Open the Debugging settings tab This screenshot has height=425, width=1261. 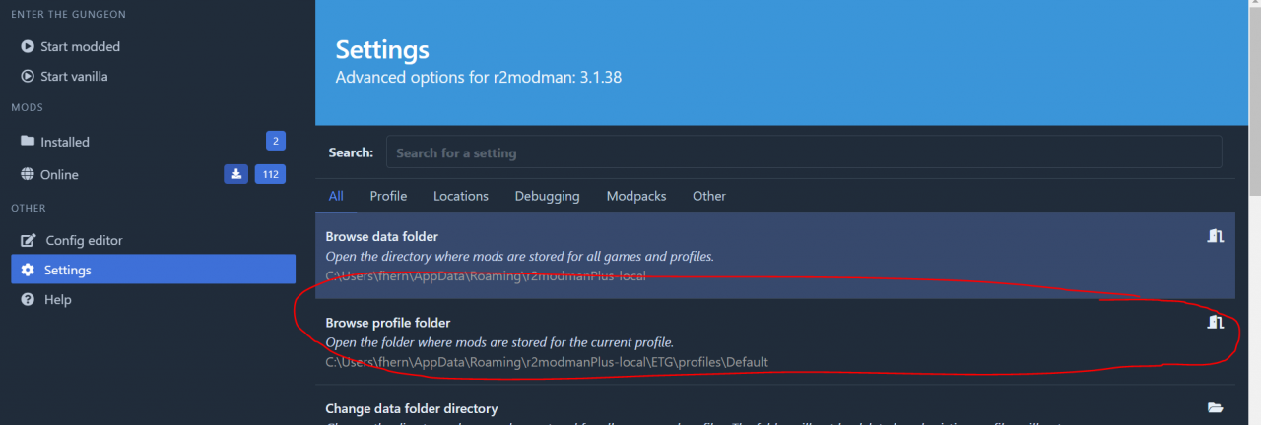point(547,196)
